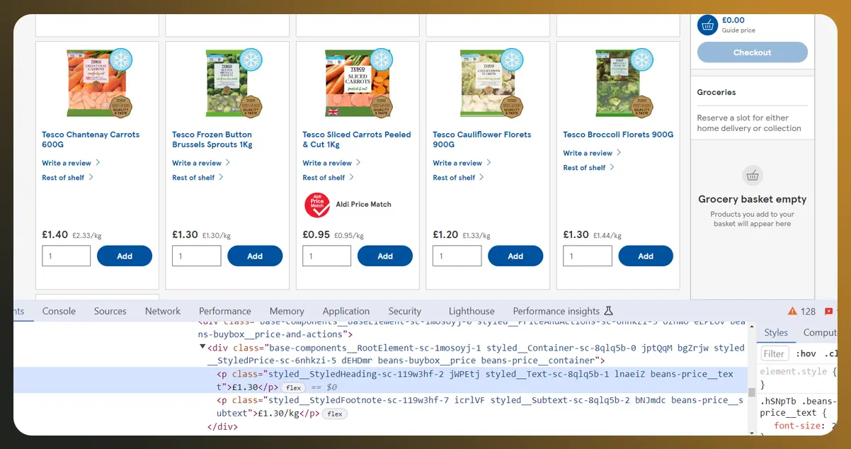Click the Aldi Price Match badge icon
Viewport: 851px width, 449px height.
(x=317, y=205)
